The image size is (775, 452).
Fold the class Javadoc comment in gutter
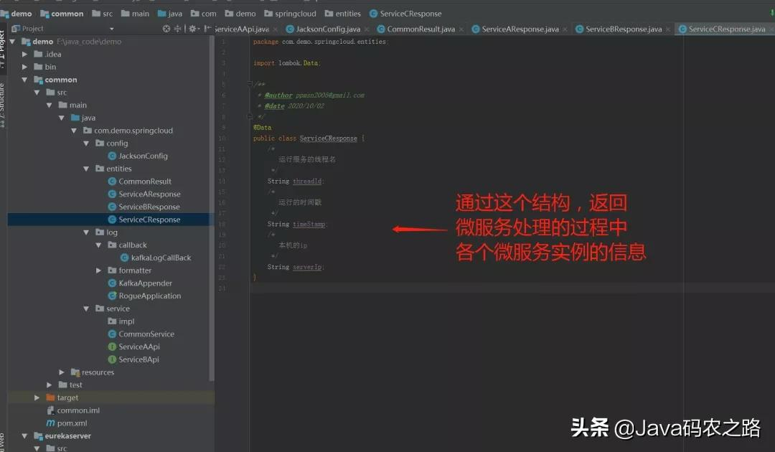pos(250,84)
